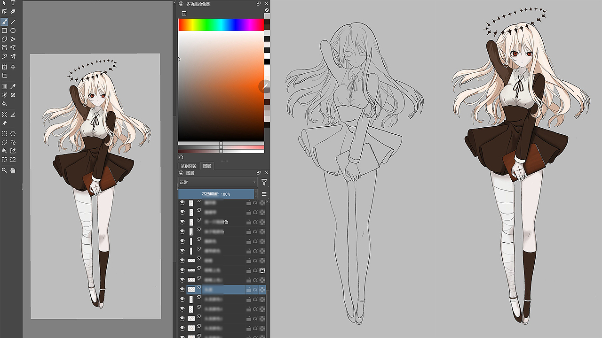Select the Freehand Path tool
The height and width of the screenshot is (338, 602).
(13, 47)
